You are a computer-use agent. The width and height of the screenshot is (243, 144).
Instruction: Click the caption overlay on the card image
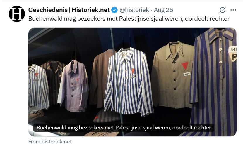124,128
